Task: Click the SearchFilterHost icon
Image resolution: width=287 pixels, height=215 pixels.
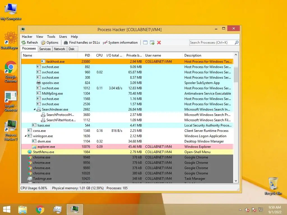Action: click(43, 120)
